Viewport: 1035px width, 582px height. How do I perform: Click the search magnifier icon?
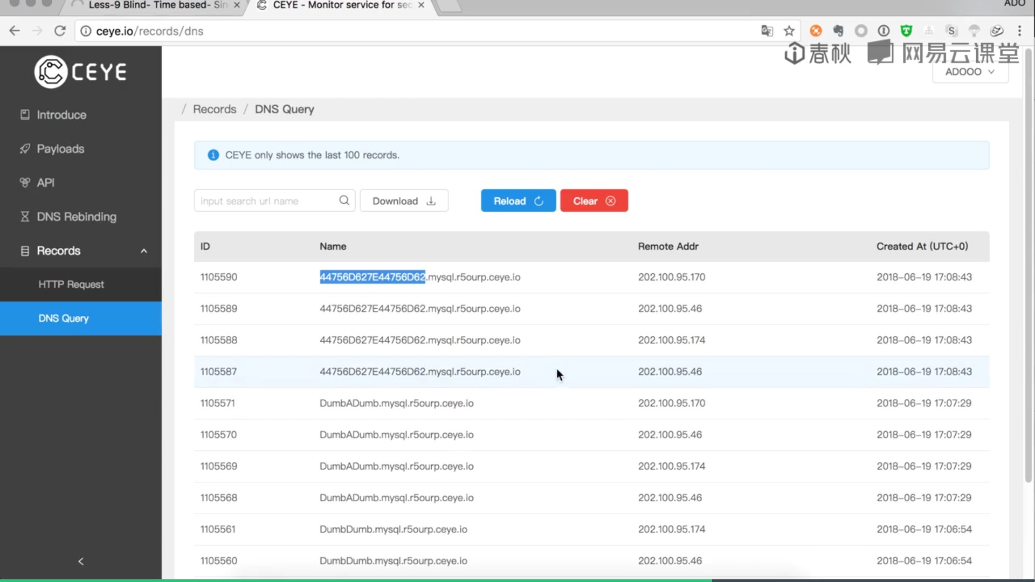[344, 200]
